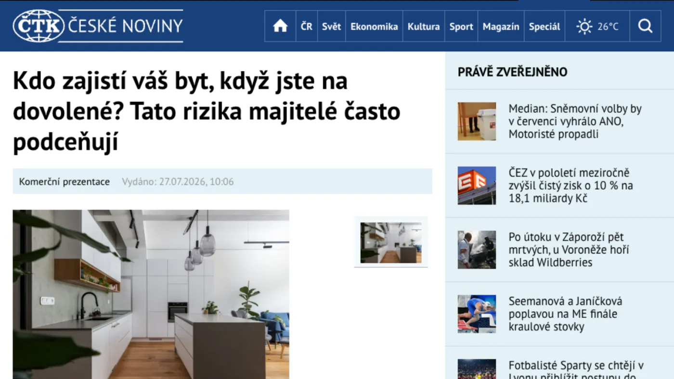Viewport: 674px width, 379px height.
Task: Go to the Kultura menu item
Action: (424, 26)
